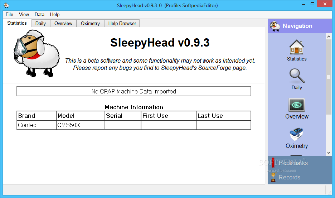Click the First Use column header
This screenshot has width=335, height=198.
coord(169,116)
